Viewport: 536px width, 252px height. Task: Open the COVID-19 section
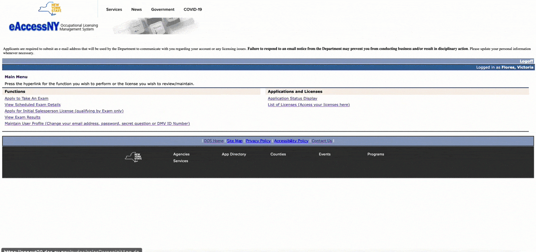192,9
